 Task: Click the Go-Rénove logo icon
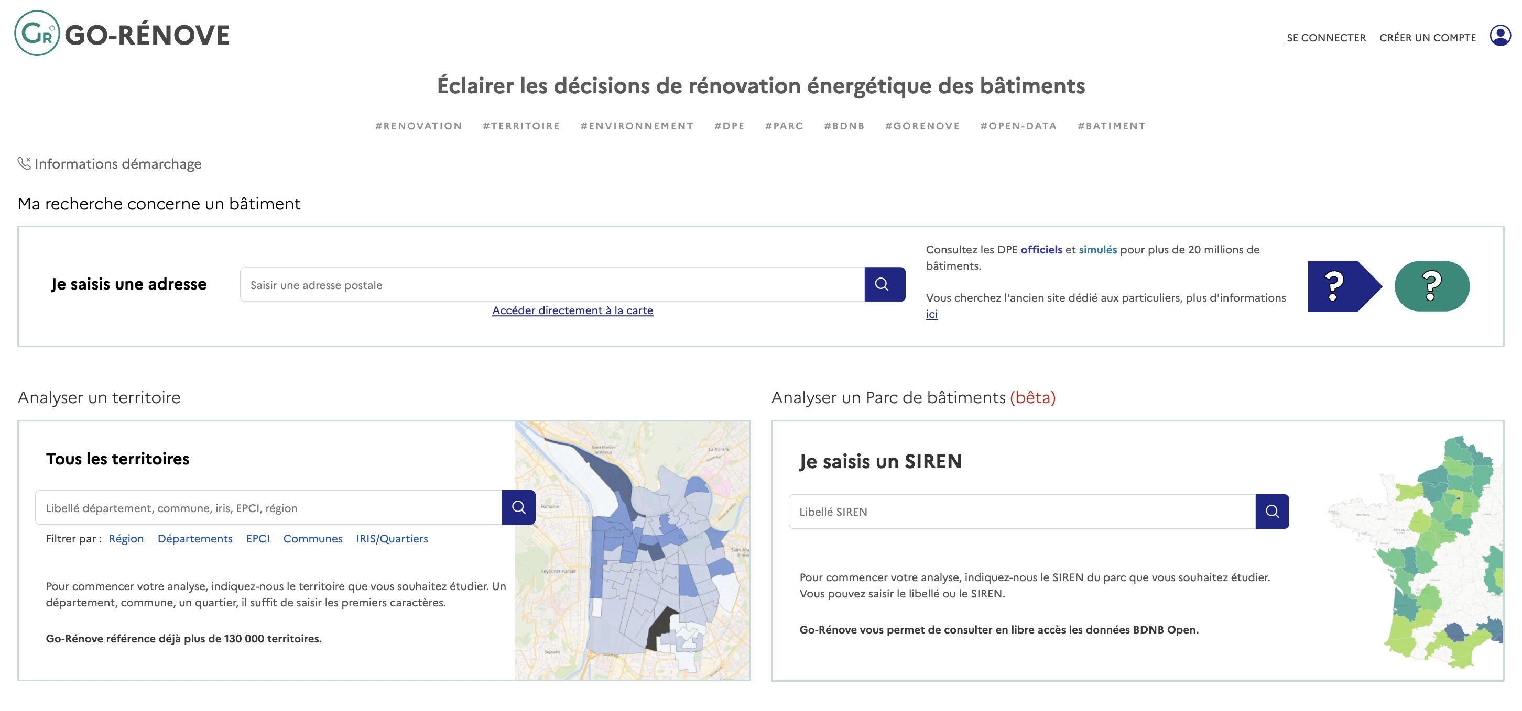[x=37, y=34]
